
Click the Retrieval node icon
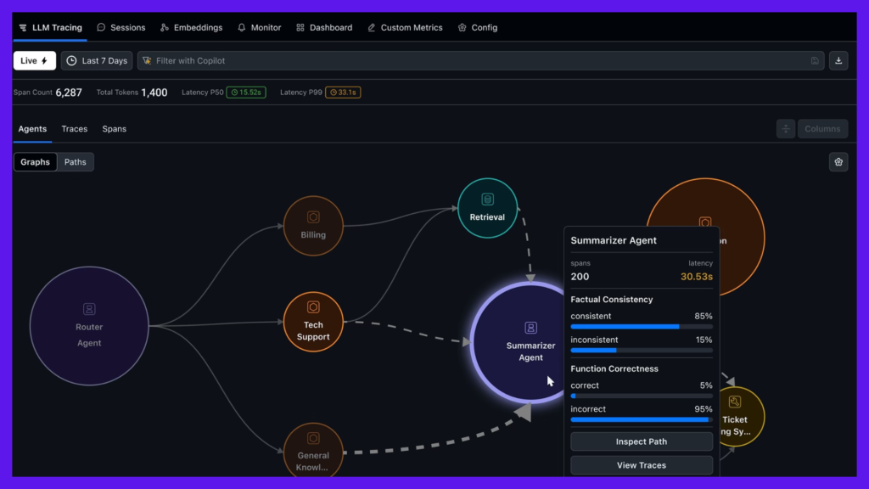pos(487,200)
